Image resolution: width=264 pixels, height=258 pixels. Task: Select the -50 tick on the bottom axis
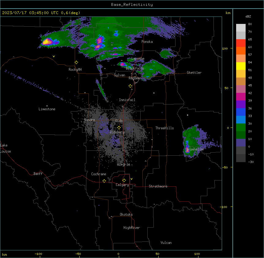click(x=78, y=254)
